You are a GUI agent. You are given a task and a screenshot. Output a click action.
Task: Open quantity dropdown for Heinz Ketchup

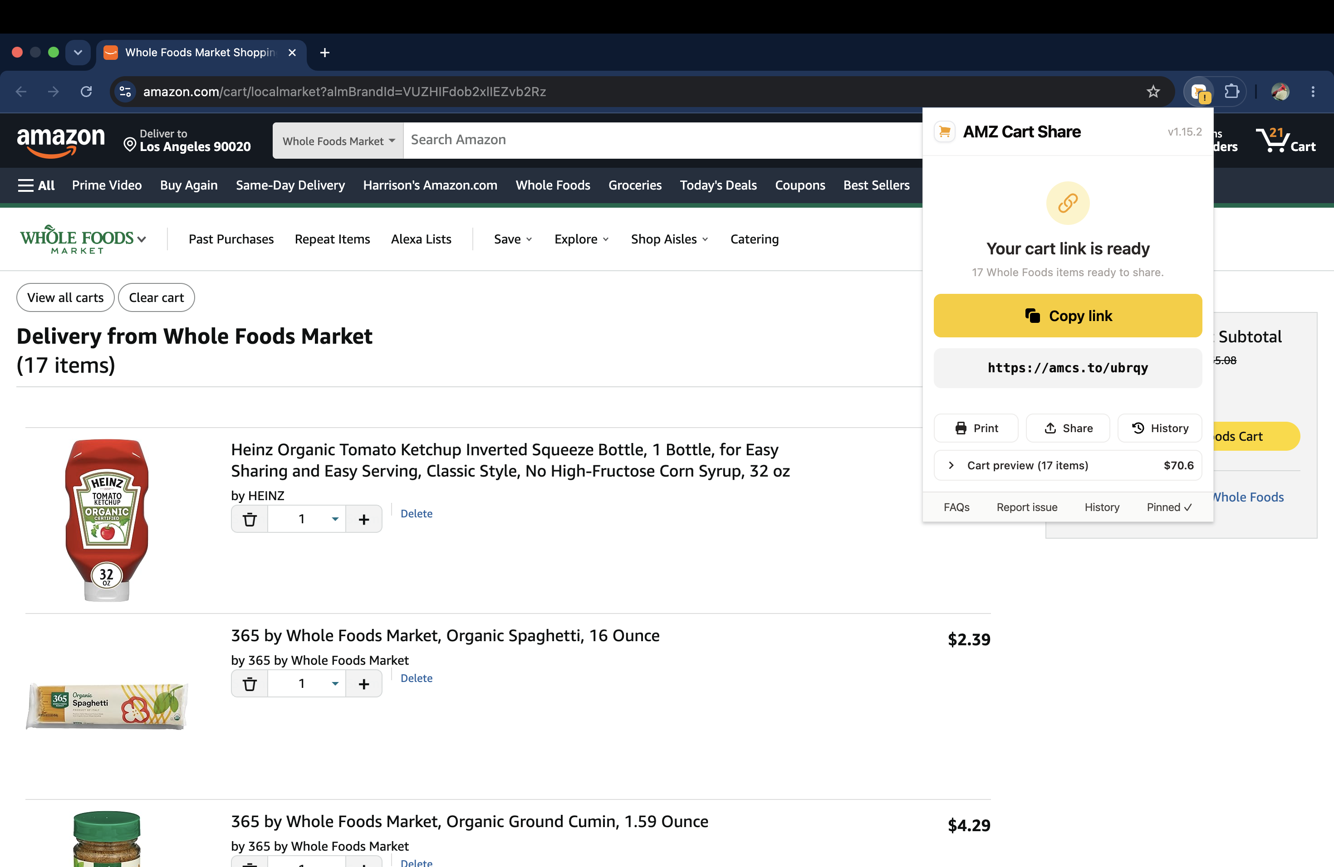click(307, 519)
